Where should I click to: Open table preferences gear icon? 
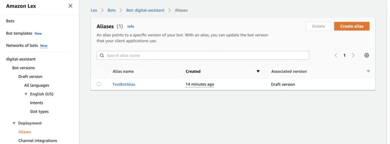pos(366,55)
